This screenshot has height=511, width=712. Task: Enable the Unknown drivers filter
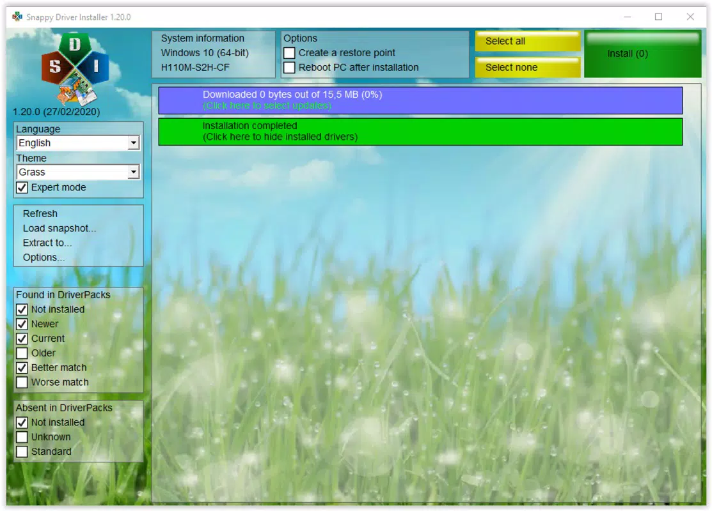tap(22, 437)
